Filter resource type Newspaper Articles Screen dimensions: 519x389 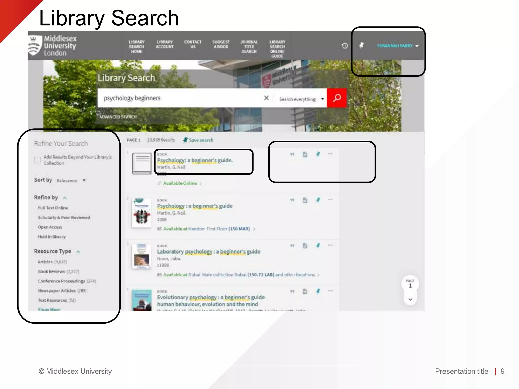(62, 291)
